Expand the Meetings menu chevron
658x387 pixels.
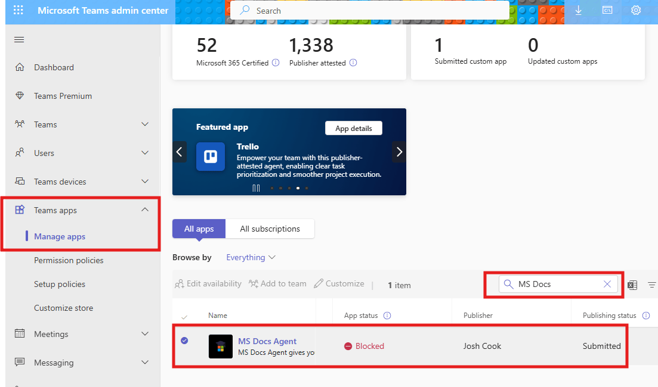[145, 333]
